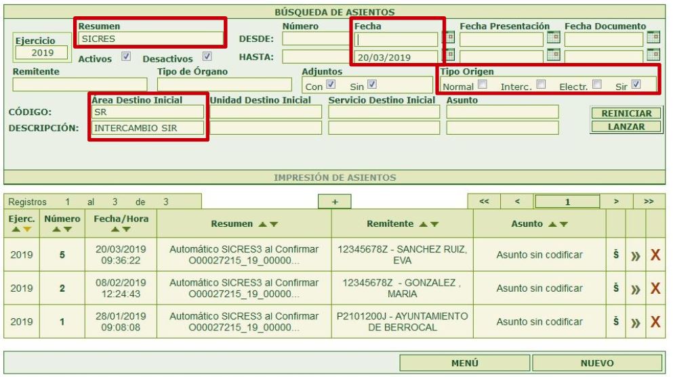Open calendar for Fecha HASTA field
673x377 pixels.
coord(450,55)
